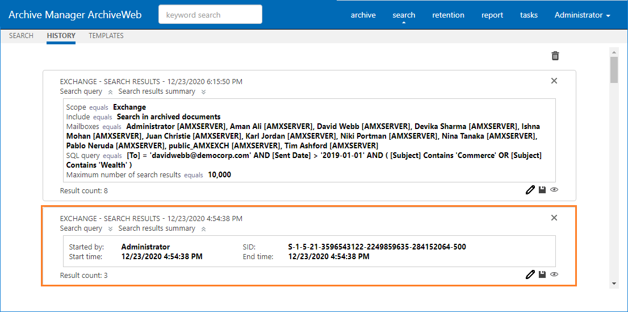Viewport: 628px width, 312px height.
Task: Click the keyword search input field
Action: [210, 14]
